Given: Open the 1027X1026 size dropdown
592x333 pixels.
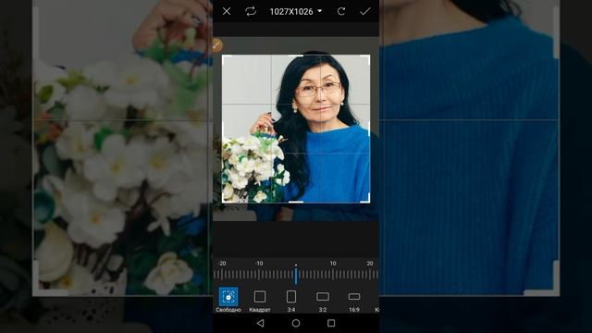Looking at the screenshot, I should pyautogui.click(x=296, y=12).
